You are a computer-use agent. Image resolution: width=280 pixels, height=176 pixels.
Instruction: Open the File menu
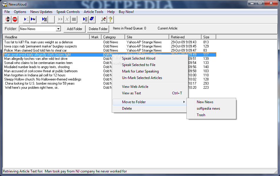[x=7, y=12]
